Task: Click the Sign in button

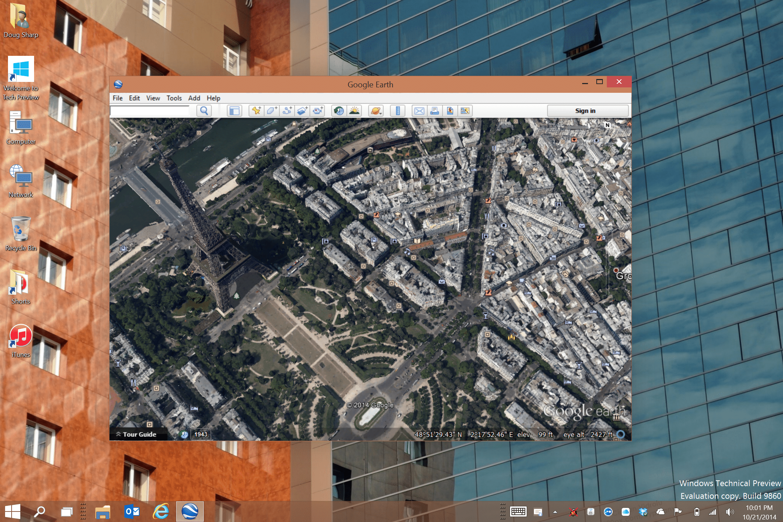Action: tap(588, 111)
